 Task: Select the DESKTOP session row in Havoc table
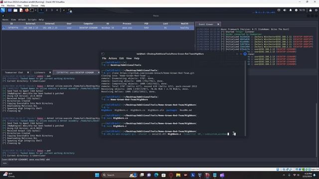(x=98, y=28)
